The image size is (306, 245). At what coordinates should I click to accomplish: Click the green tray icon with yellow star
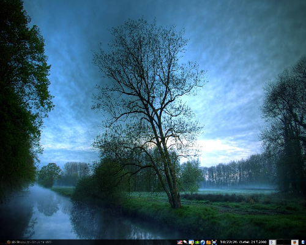point(197,242)
